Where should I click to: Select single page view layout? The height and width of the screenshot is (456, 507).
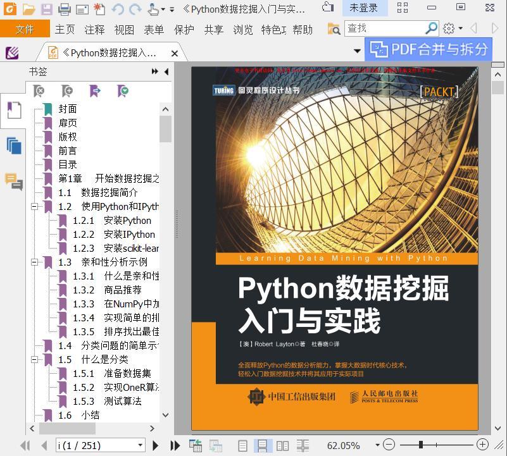[x=242, y=446]
